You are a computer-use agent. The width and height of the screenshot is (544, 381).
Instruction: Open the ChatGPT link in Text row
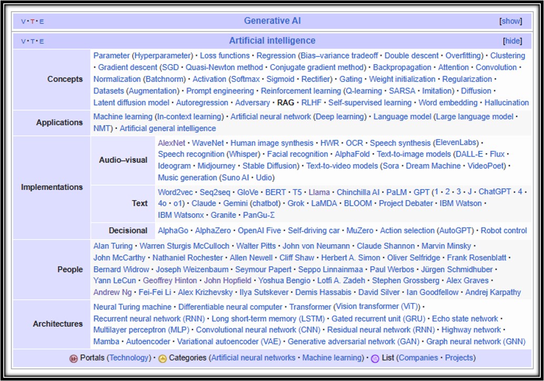[494, 192]
